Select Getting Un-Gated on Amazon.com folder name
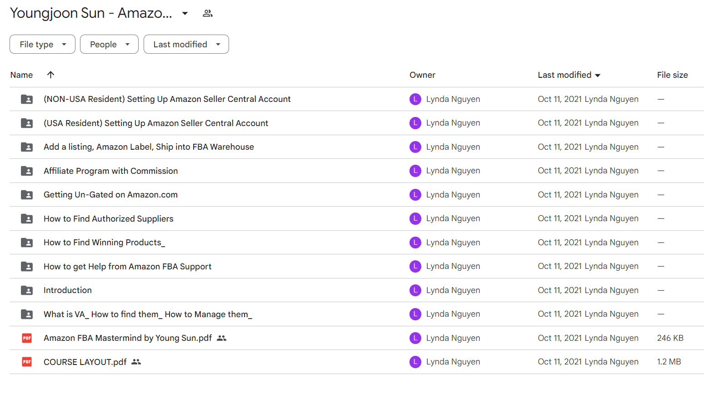This screenshot has height=405, width=704. click(x=110, y=195)
